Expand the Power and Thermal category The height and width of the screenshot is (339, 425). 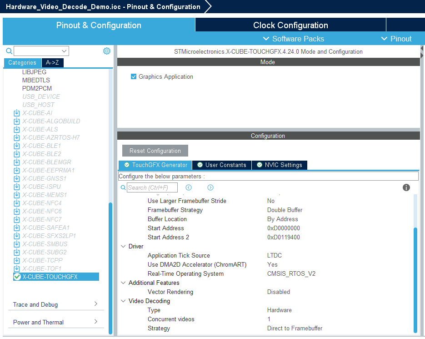56,322
